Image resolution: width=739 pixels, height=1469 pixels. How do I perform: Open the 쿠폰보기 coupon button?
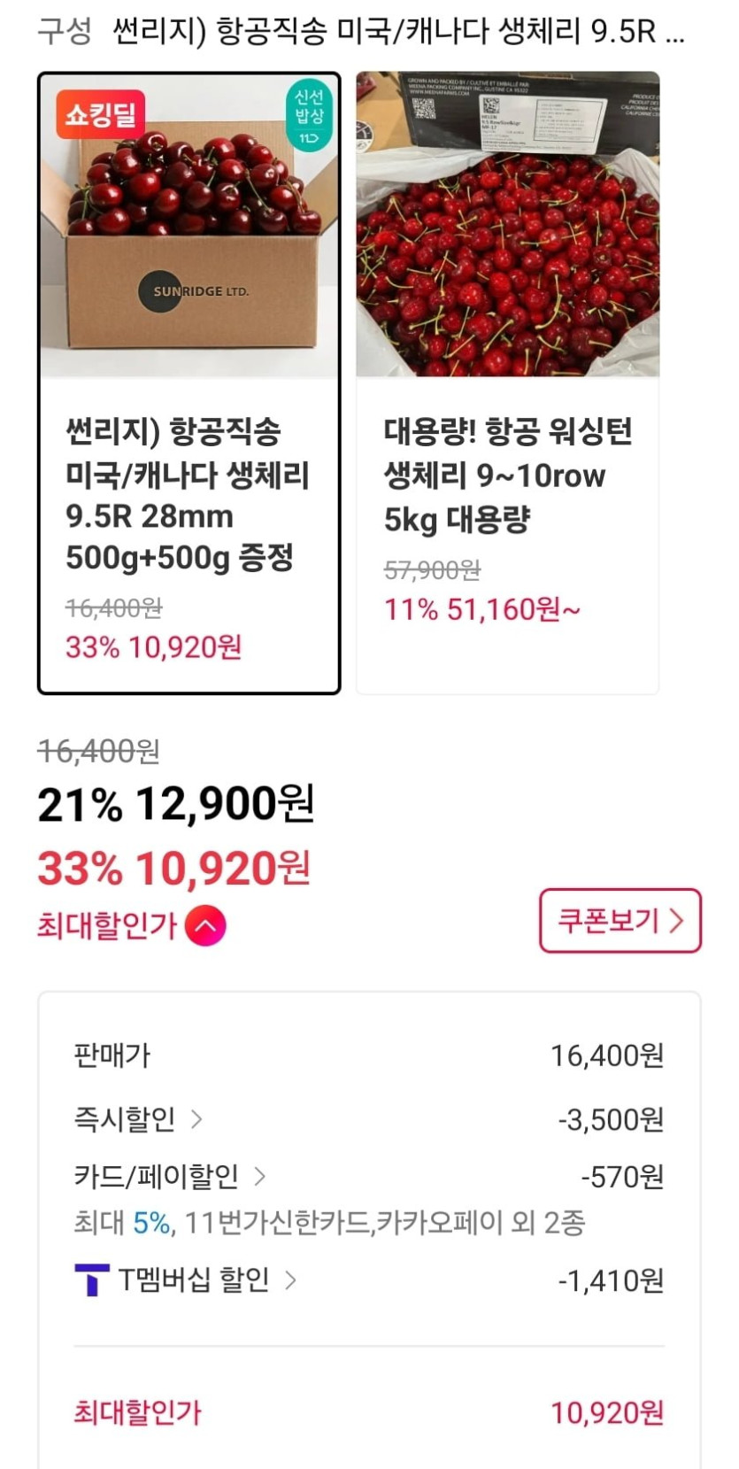pos(620,921)
